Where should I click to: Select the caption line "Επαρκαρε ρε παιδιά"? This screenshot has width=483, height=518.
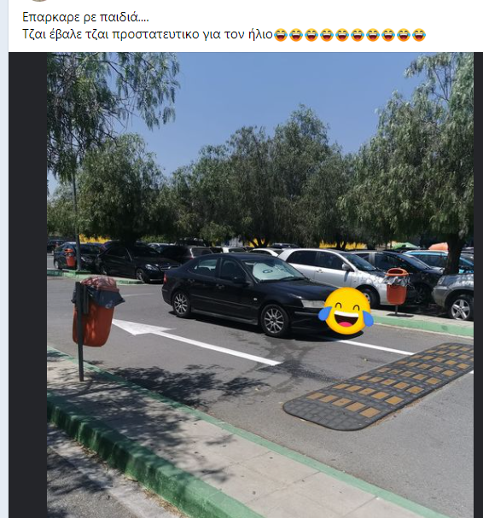[x=85, y=17]
